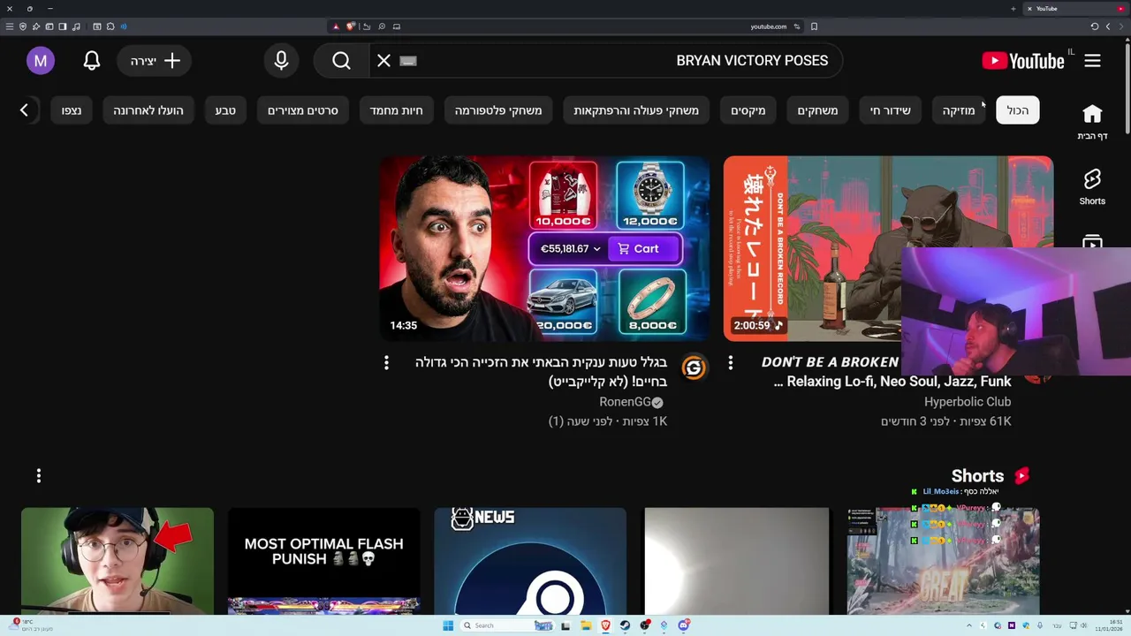
Task: Go to the Home sidebar item
Action: [1092, 122]
